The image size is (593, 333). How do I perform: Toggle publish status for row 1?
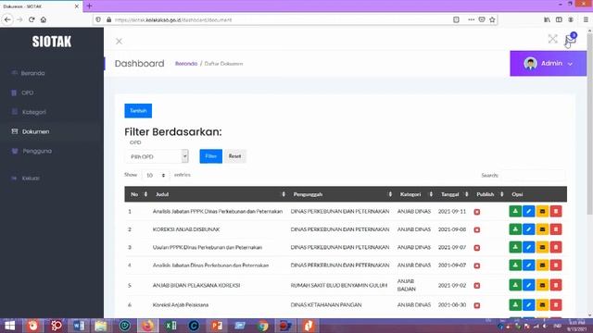point(477,212)
